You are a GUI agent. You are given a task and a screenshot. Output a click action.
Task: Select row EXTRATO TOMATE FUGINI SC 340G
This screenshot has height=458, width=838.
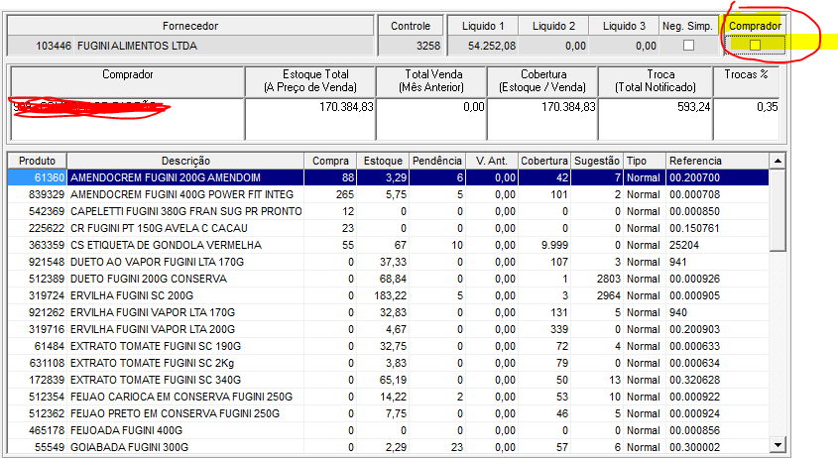coord(388,380)
